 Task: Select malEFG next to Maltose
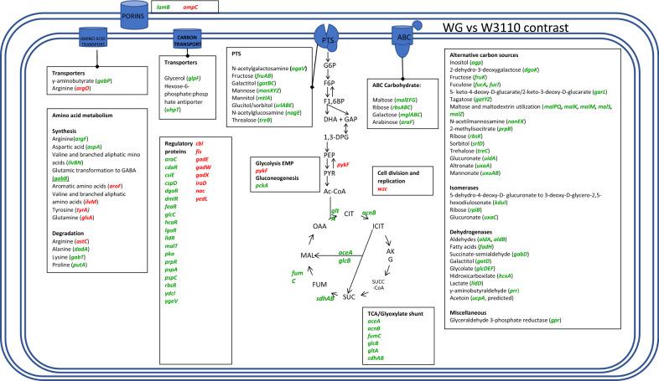pos(407,100)
